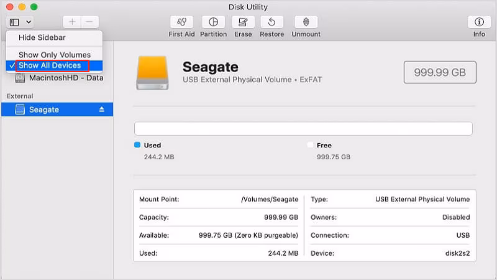This screenshot has width=497, height=280.
Task: Click the Connection USB value
Action: tap(463, 235)
